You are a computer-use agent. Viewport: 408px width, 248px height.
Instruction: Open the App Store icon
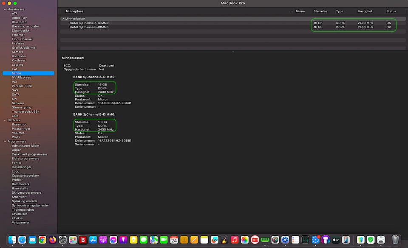coord(93,240)
